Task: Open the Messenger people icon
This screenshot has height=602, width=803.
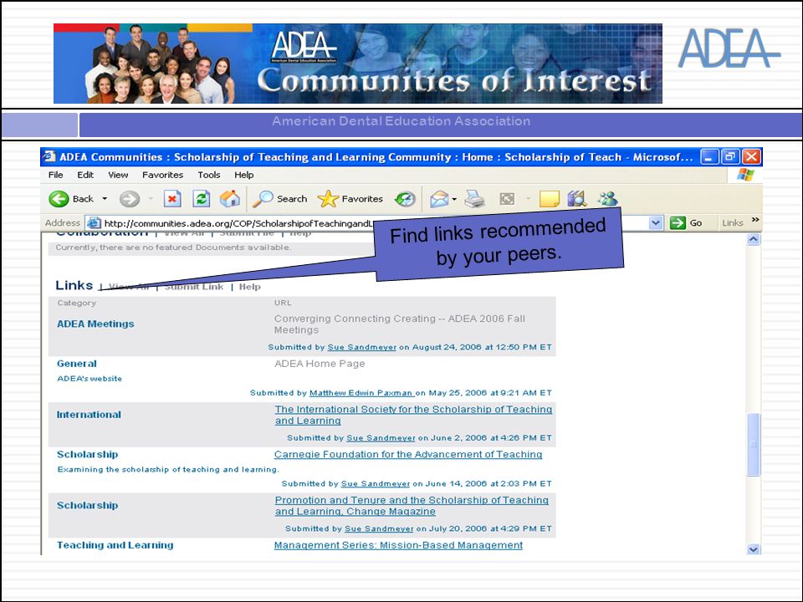Action: (x=608, y=199)
